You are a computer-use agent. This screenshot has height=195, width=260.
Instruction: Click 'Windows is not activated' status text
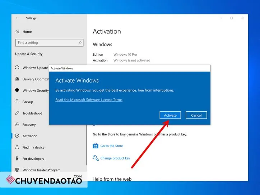tap(132, 60)
